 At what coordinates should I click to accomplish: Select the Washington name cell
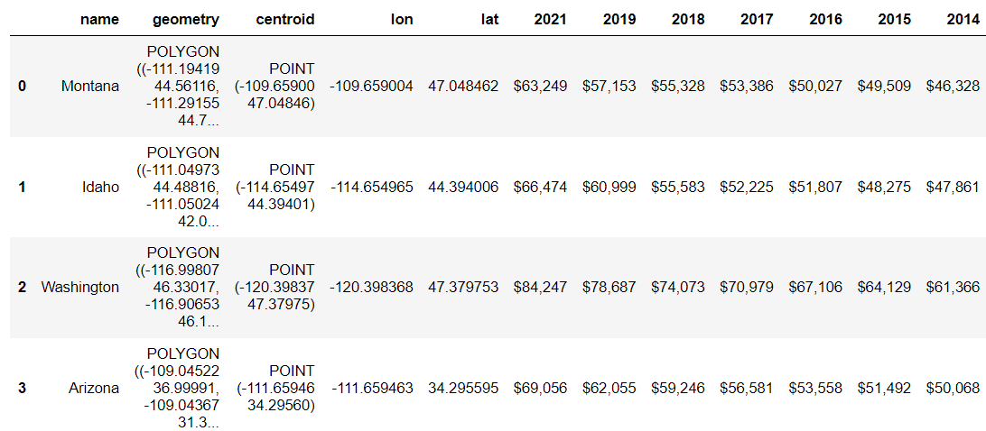[79, 287]
